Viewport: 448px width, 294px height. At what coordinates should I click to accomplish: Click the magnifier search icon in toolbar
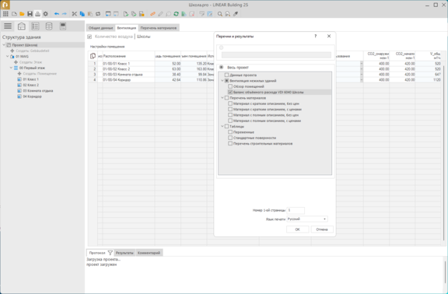tap(219, 14)
